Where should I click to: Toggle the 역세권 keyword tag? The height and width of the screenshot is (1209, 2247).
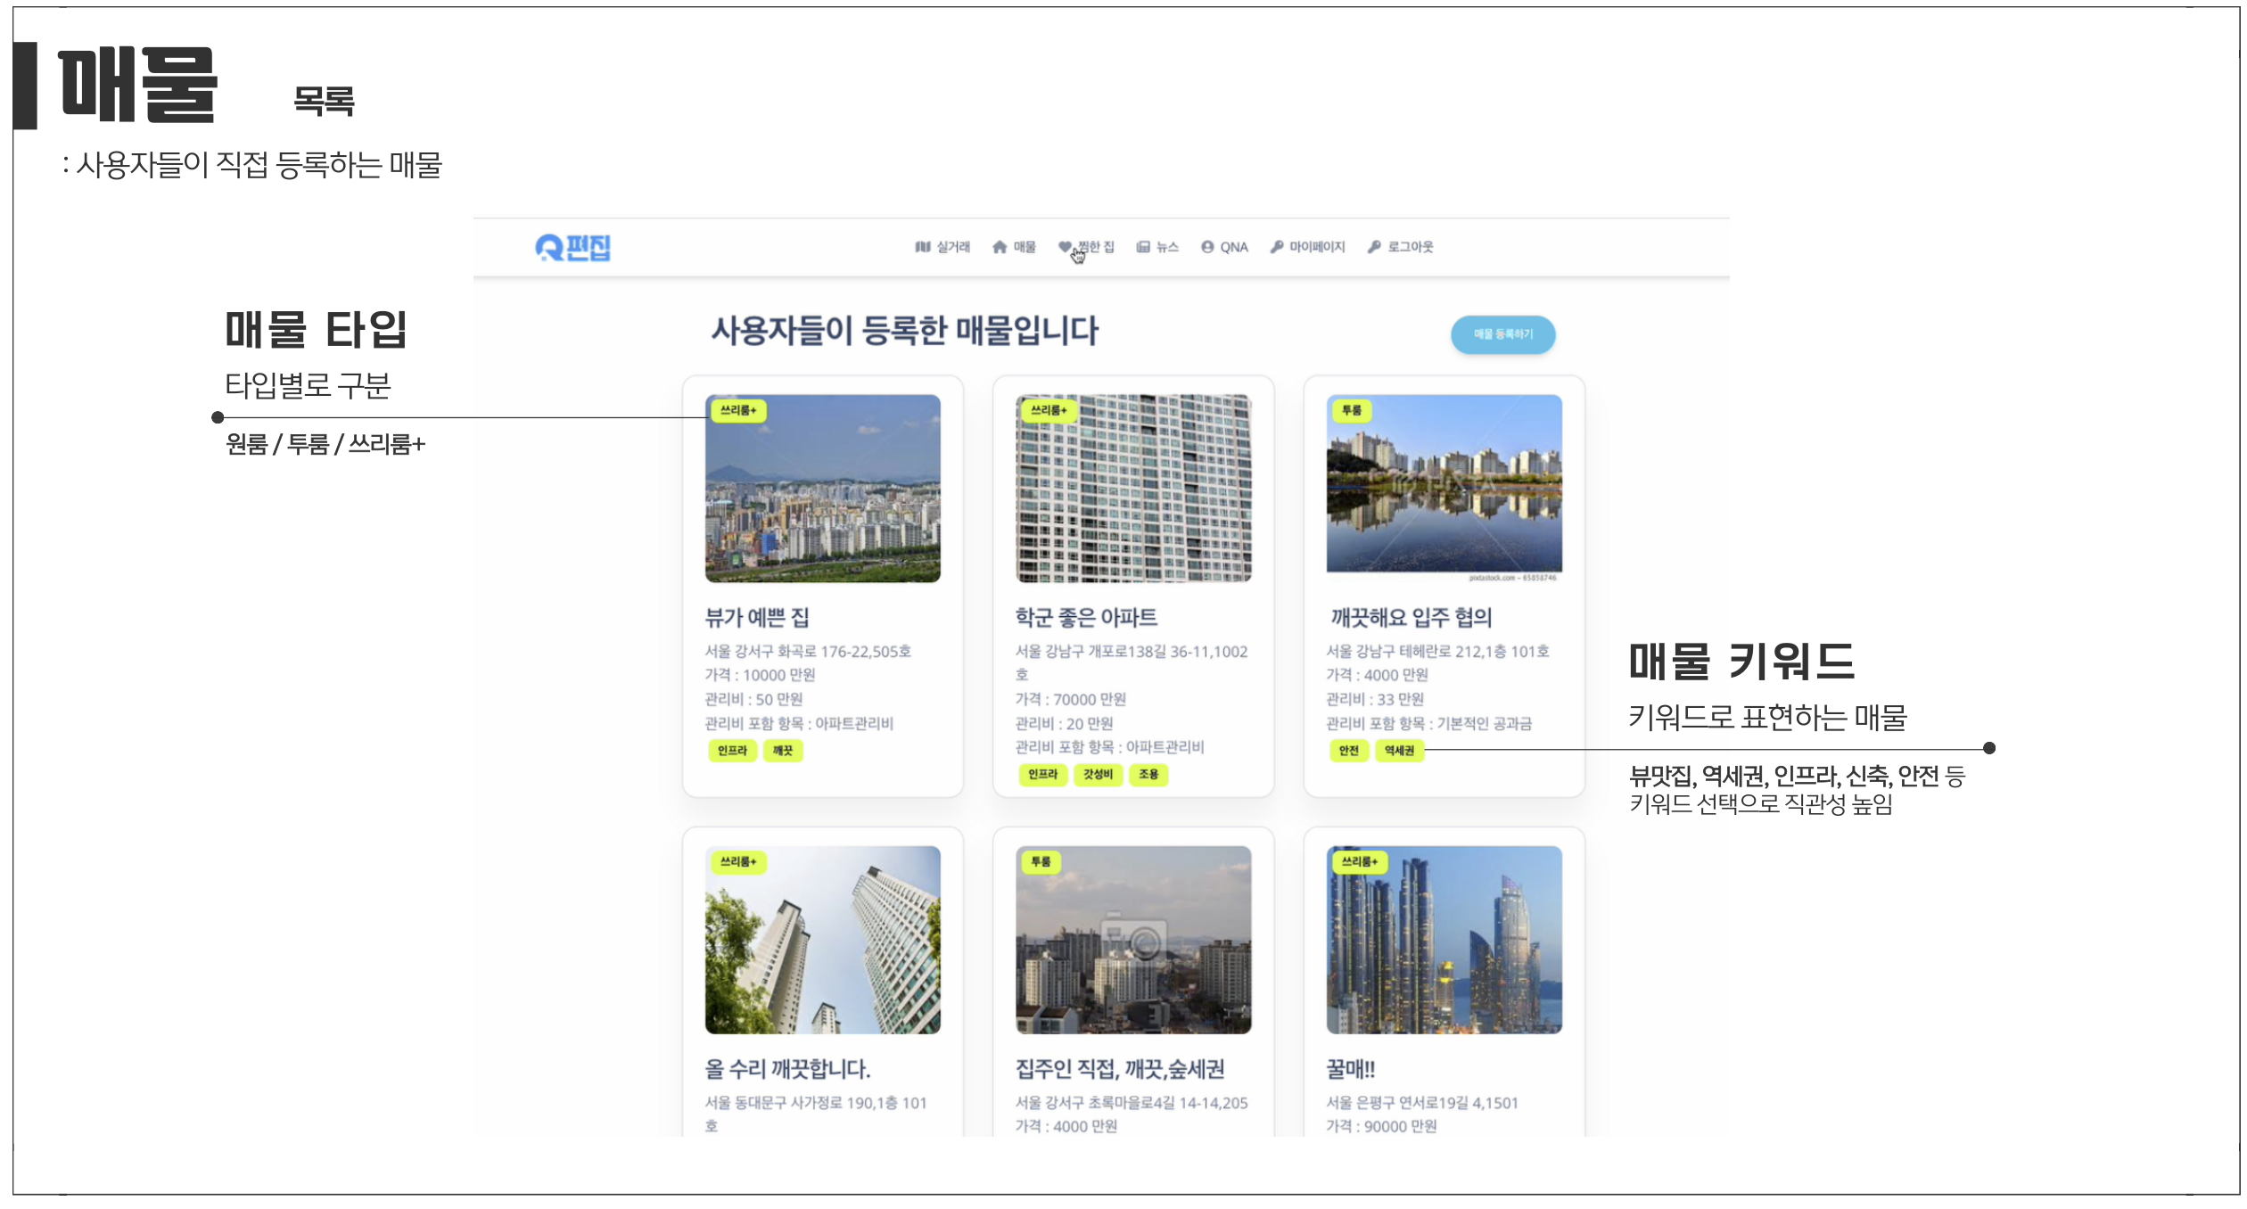pos(1400,752)
